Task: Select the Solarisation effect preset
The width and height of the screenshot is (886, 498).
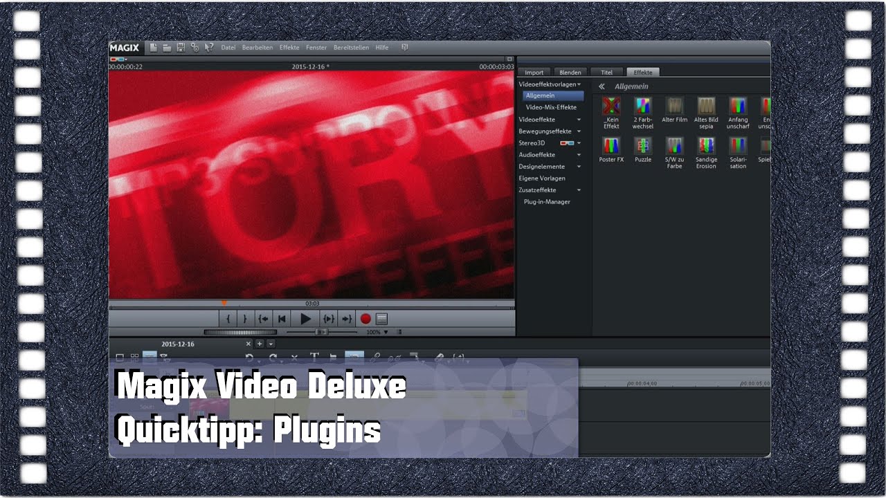Action: click(x=738, y=152)
